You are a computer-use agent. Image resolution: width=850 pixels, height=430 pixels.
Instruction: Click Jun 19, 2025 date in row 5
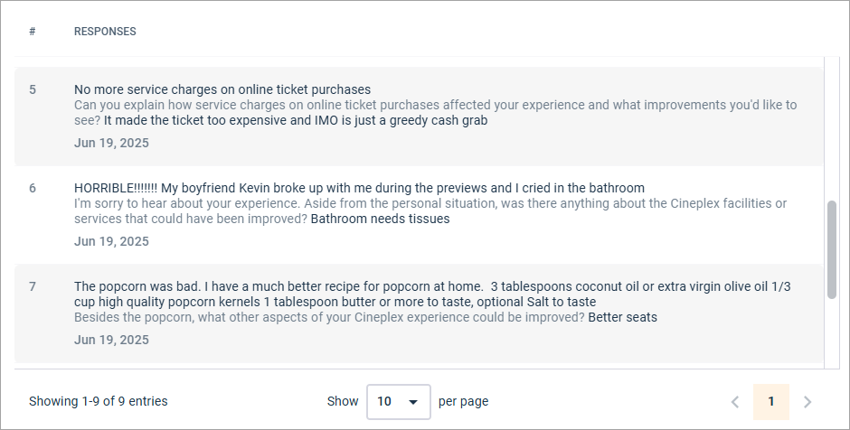pyautogui.click(x=111, y=143)
